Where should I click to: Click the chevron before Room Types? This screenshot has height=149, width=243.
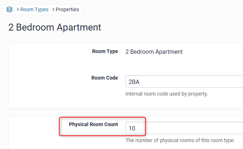[x=18, y=10]
